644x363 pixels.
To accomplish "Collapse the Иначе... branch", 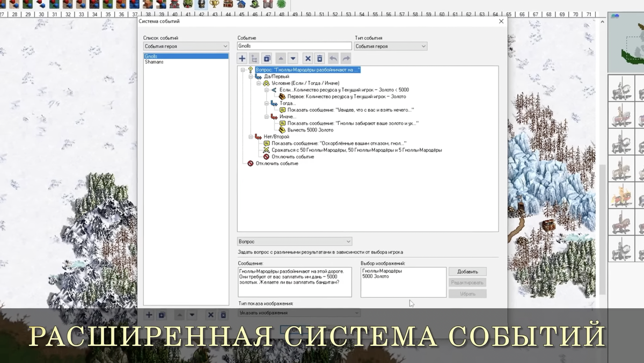I will tap(267, 117).
